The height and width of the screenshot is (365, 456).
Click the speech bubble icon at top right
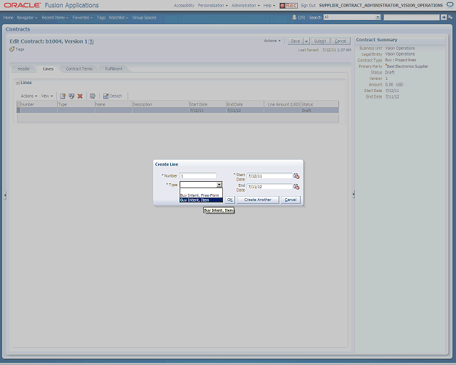point(450,5)
